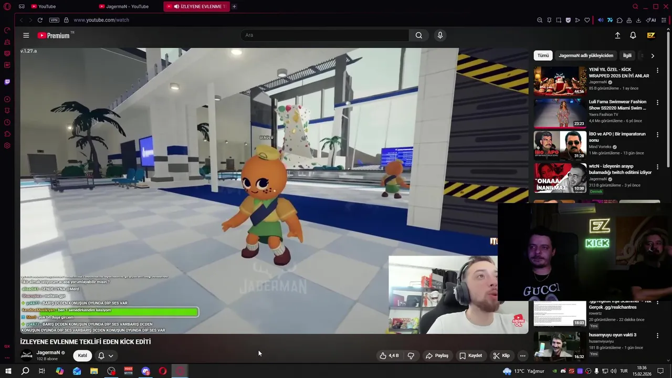The height and width of the screenshot is (378, 672).
Task: Click the search magnifier button
Action: (418, 35)
